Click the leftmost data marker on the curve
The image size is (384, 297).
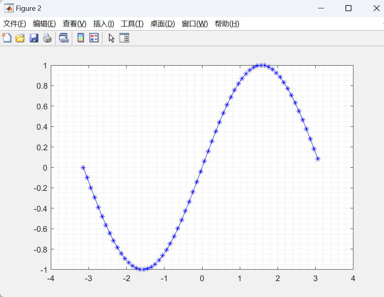point(83,168)
